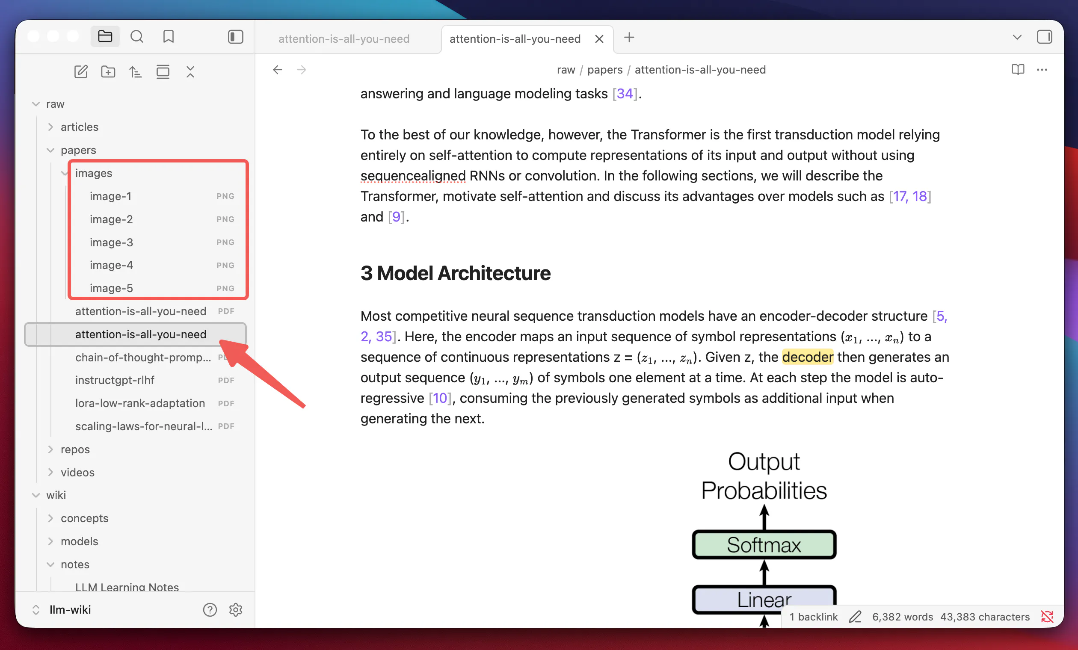Screen dimensions: 1078x650
Task: Click auto-reveal current file icon
Action: point(163,72)
